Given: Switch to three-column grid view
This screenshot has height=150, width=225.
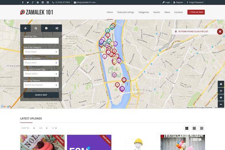Looking at the screenshot, I should coord(194,128).
